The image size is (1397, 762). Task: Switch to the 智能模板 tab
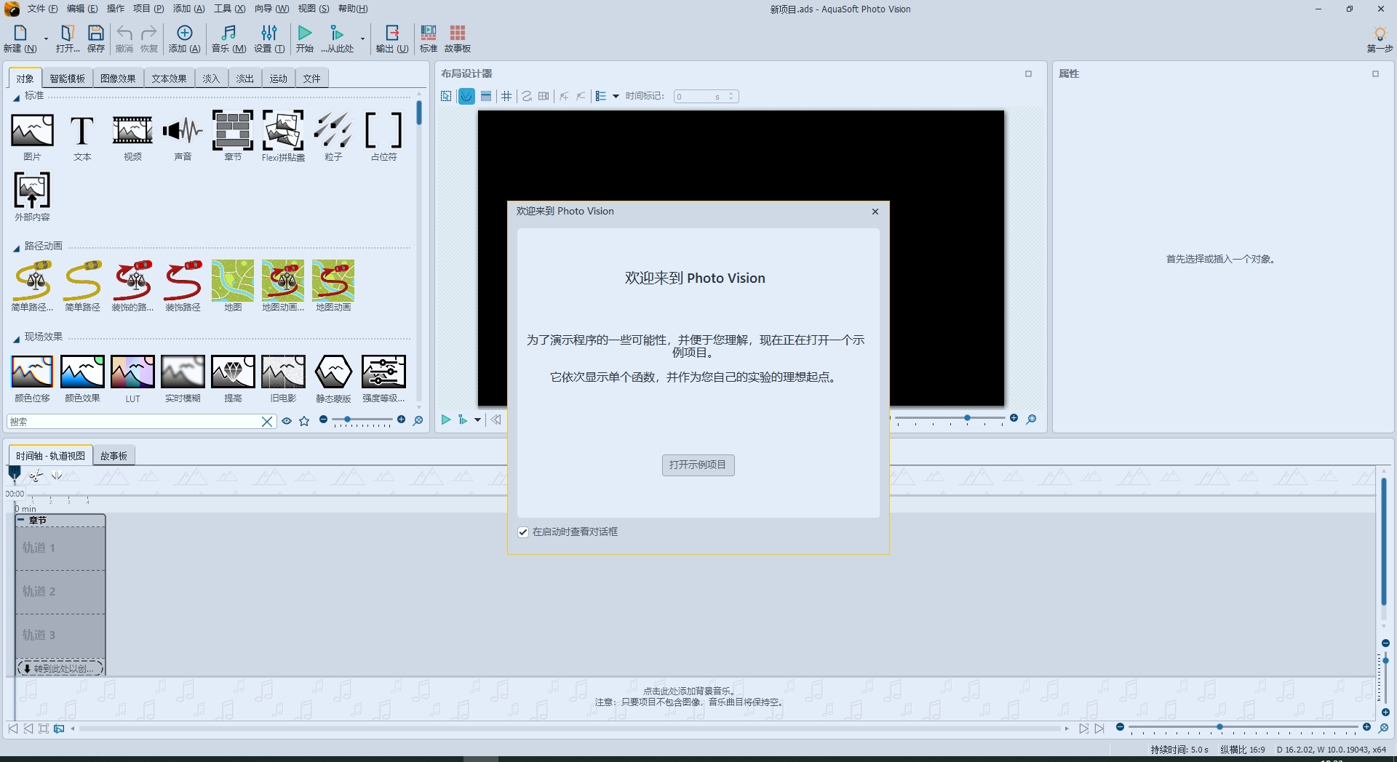point(67,79)
